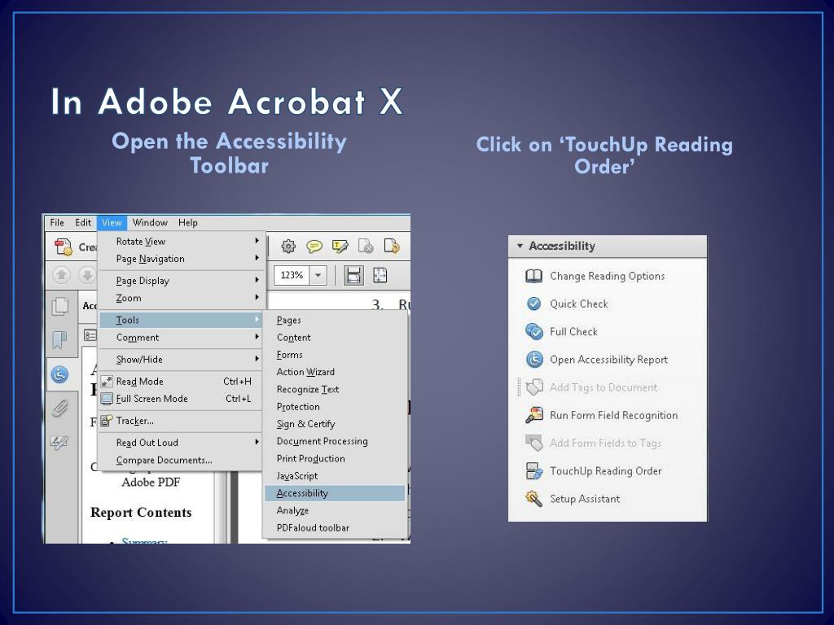Click the Setup Assistant wand icon
The width and height of the screenshot is (834, 625).
(x=533, y=499)
